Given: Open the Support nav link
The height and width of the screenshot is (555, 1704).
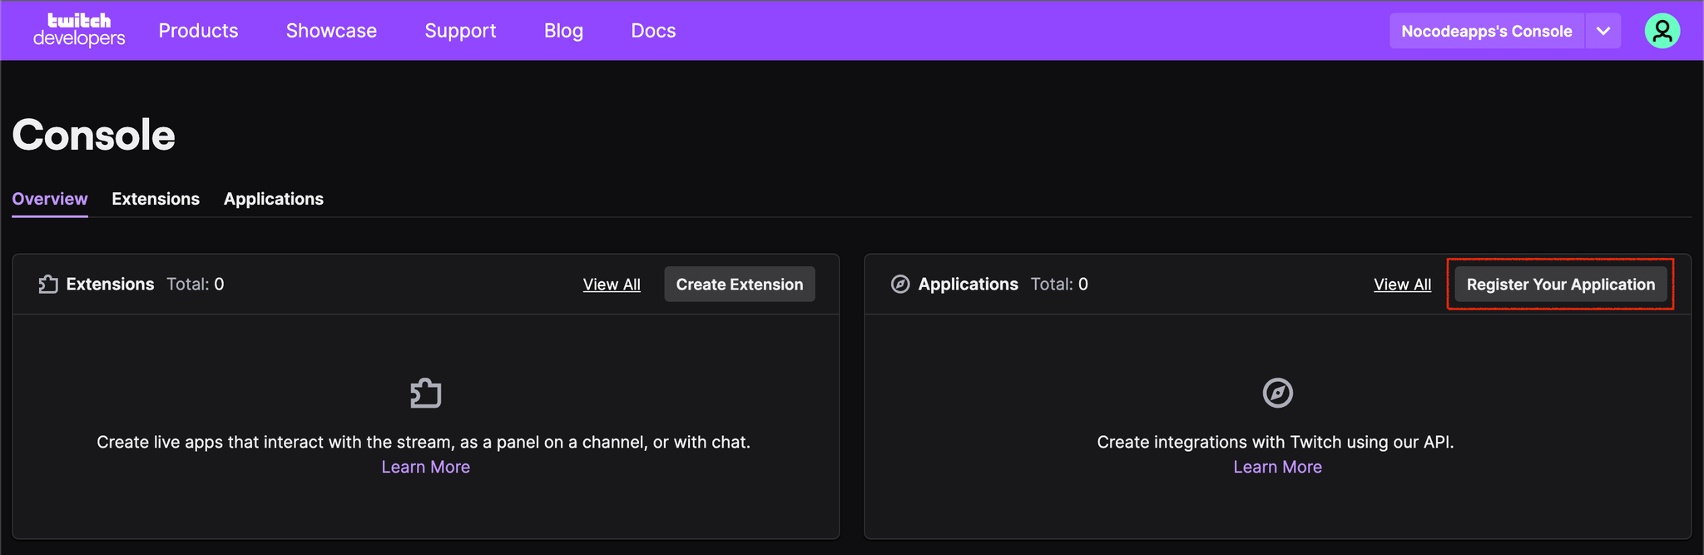Looking at the screenshot, I should pyautogui.click(x=460, y=31).
